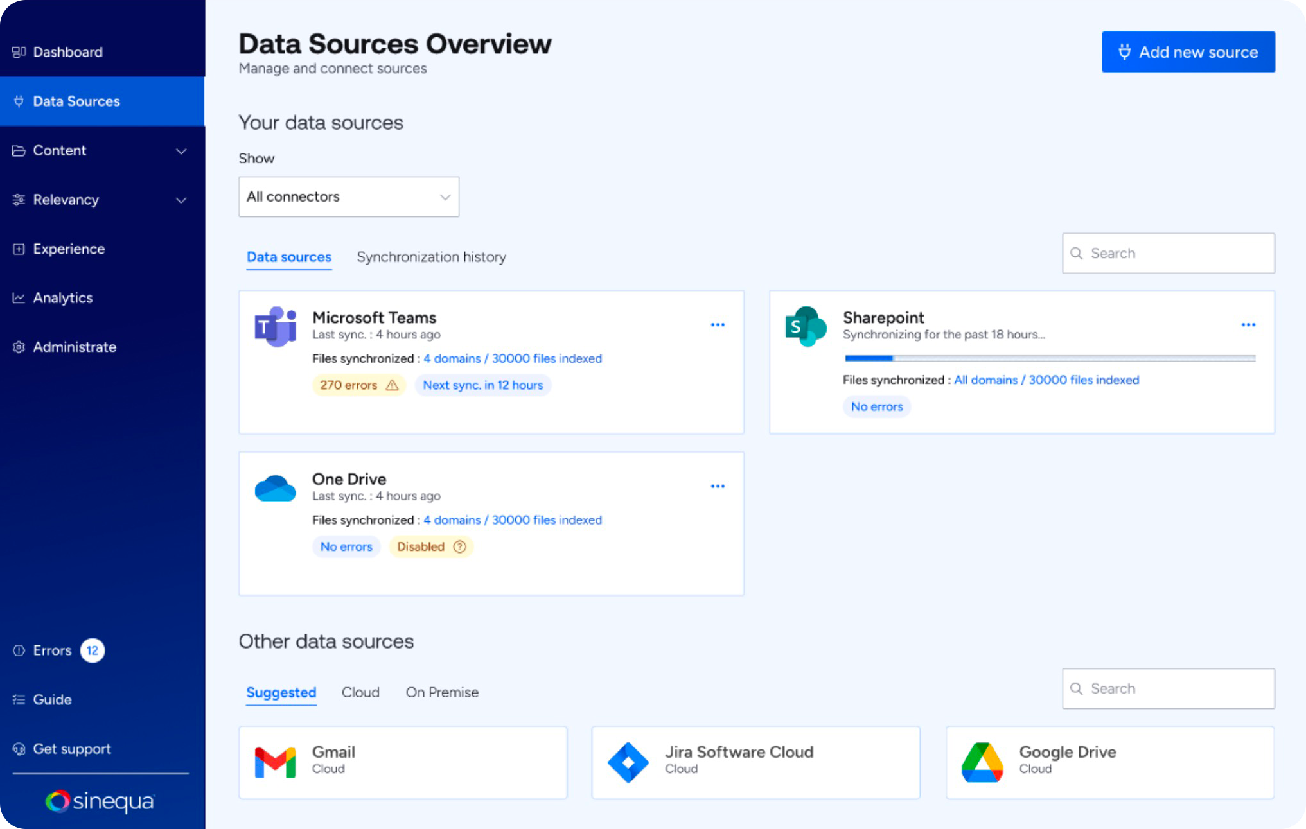Viewport: 1306px width, 829px height.
Task: Click the Disabled help question-mark icon
Action: [459, 546]
